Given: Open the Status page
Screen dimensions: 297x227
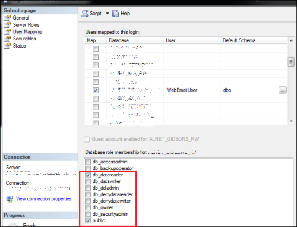Looking at the screenshot, I should point(20,46).
